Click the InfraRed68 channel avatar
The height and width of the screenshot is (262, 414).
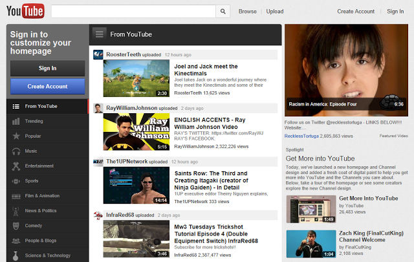pyautogui.click(x=98, y=215)
